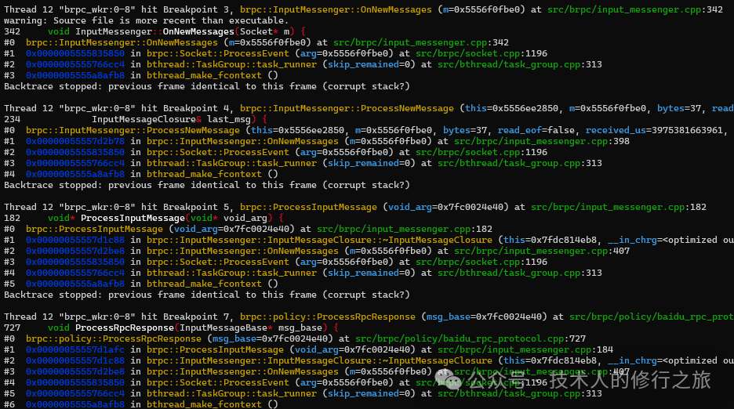734x409 pixels.
Task: Click the "warning: Source file is more recent than executable." line
Action: tap(147, 20)
